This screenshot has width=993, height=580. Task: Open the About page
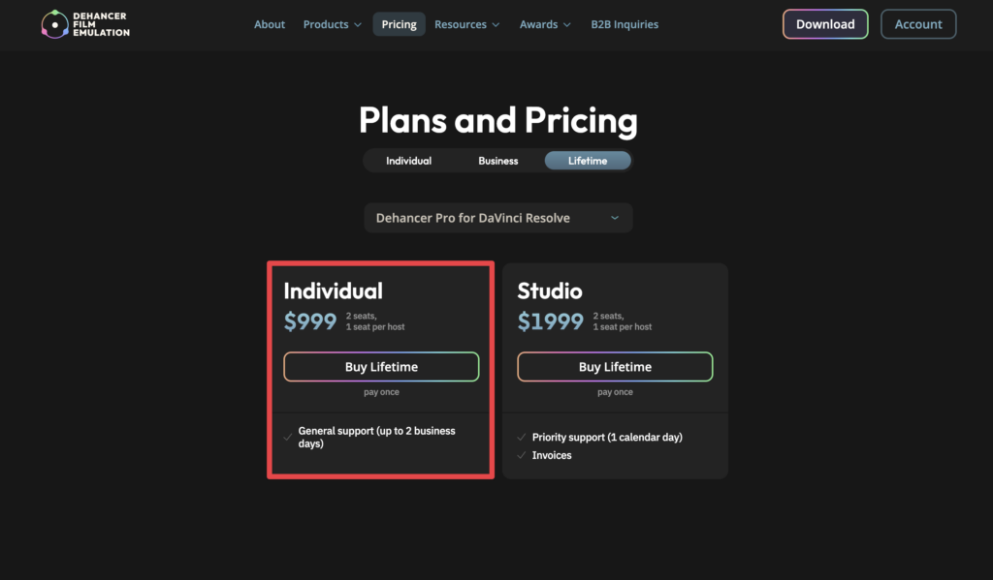(x=270, y=24)
